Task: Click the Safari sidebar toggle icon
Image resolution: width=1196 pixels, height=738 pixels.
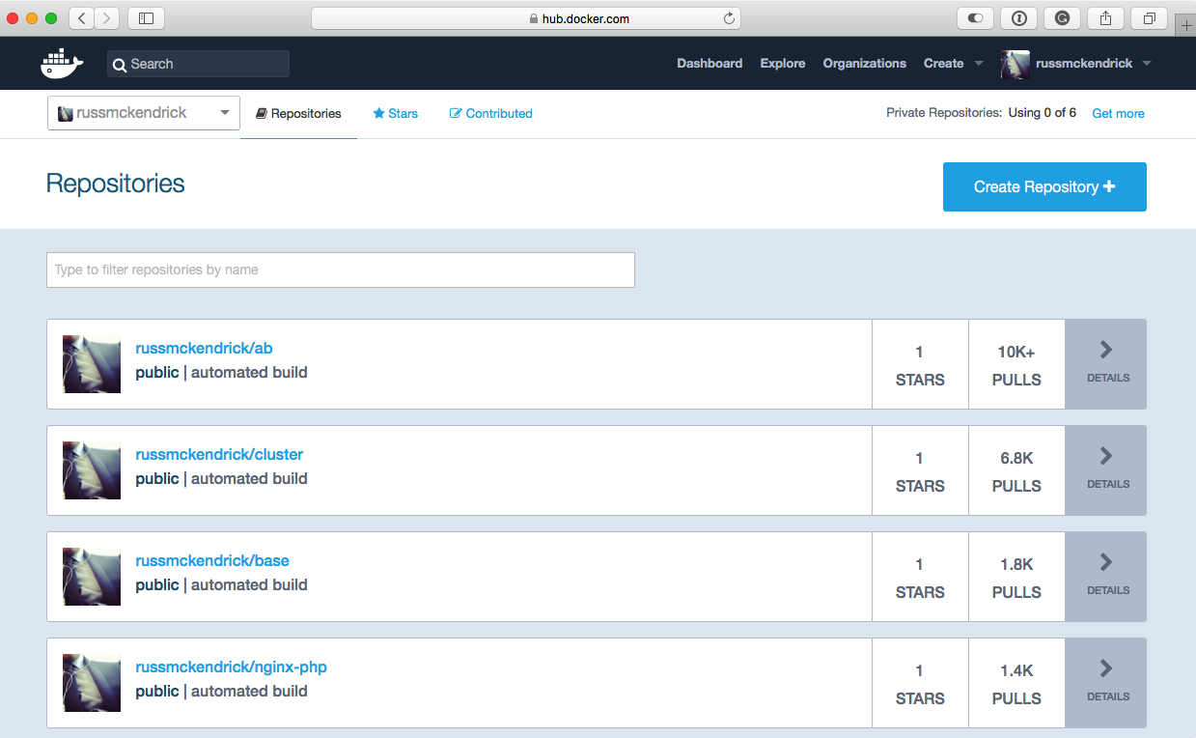Action: click(x=146, y=18)
